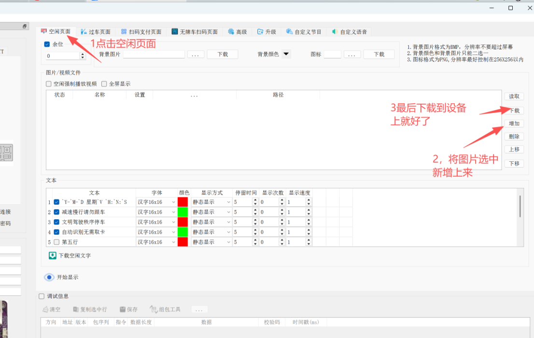Open the 背景颜色 dropdown arrow
Image resolution: width=534 pixels, height=338 pixels.
(286, 54)
